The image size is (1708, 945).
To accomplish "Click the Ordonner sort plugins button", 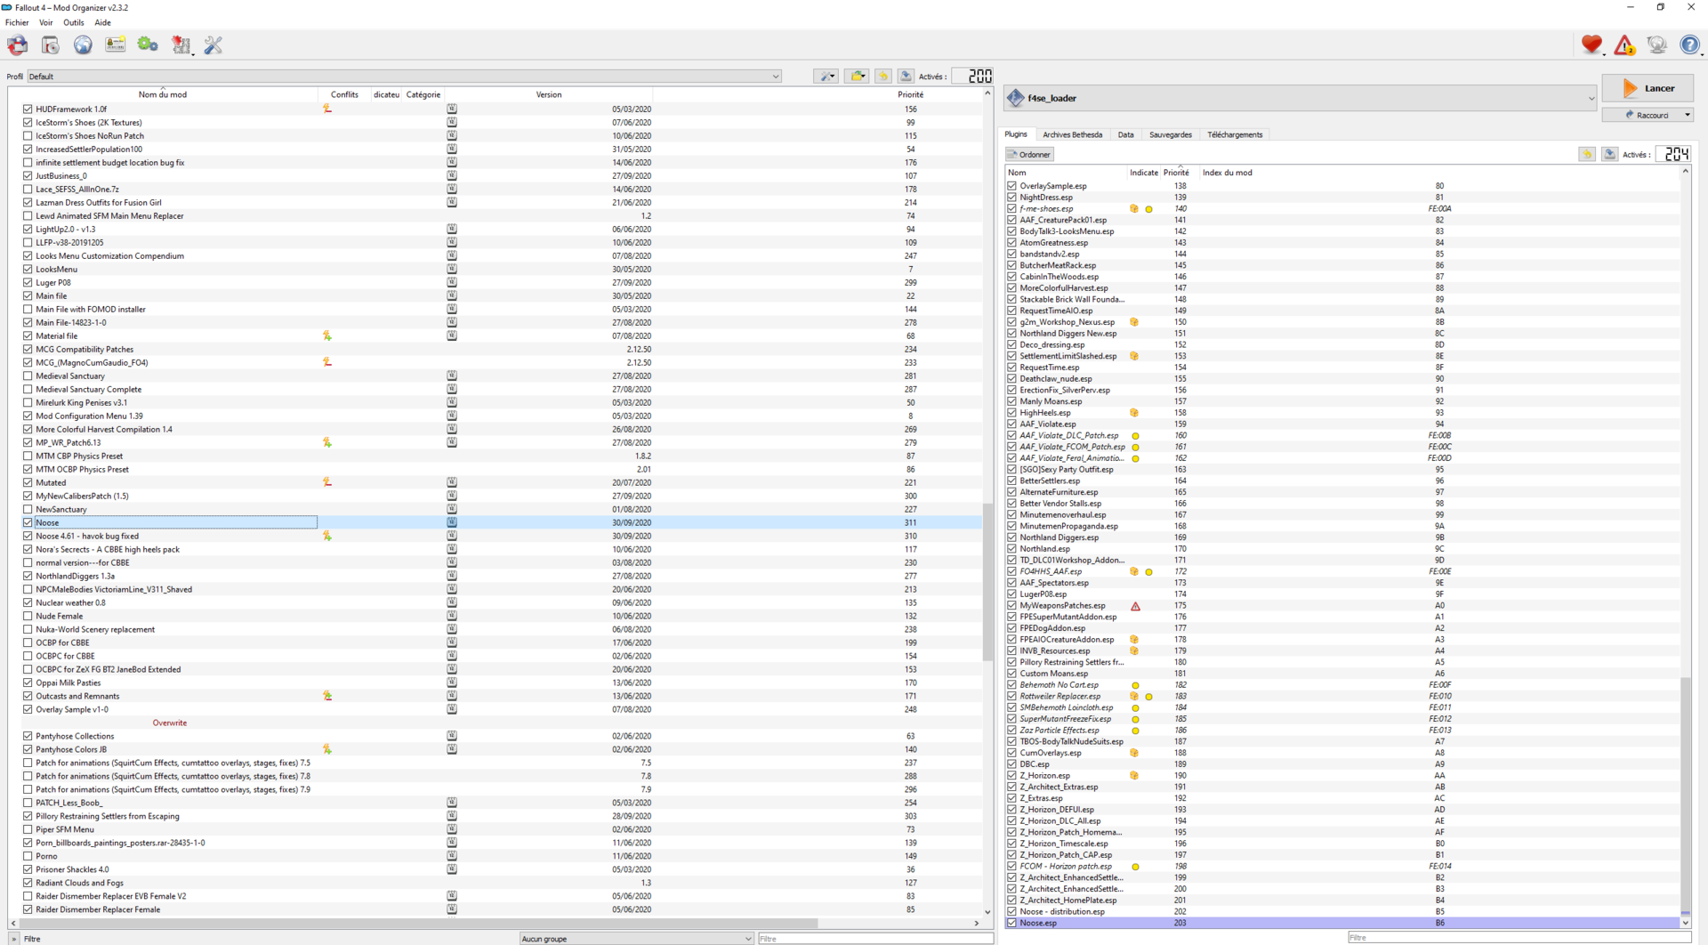I will point(1029,154).
